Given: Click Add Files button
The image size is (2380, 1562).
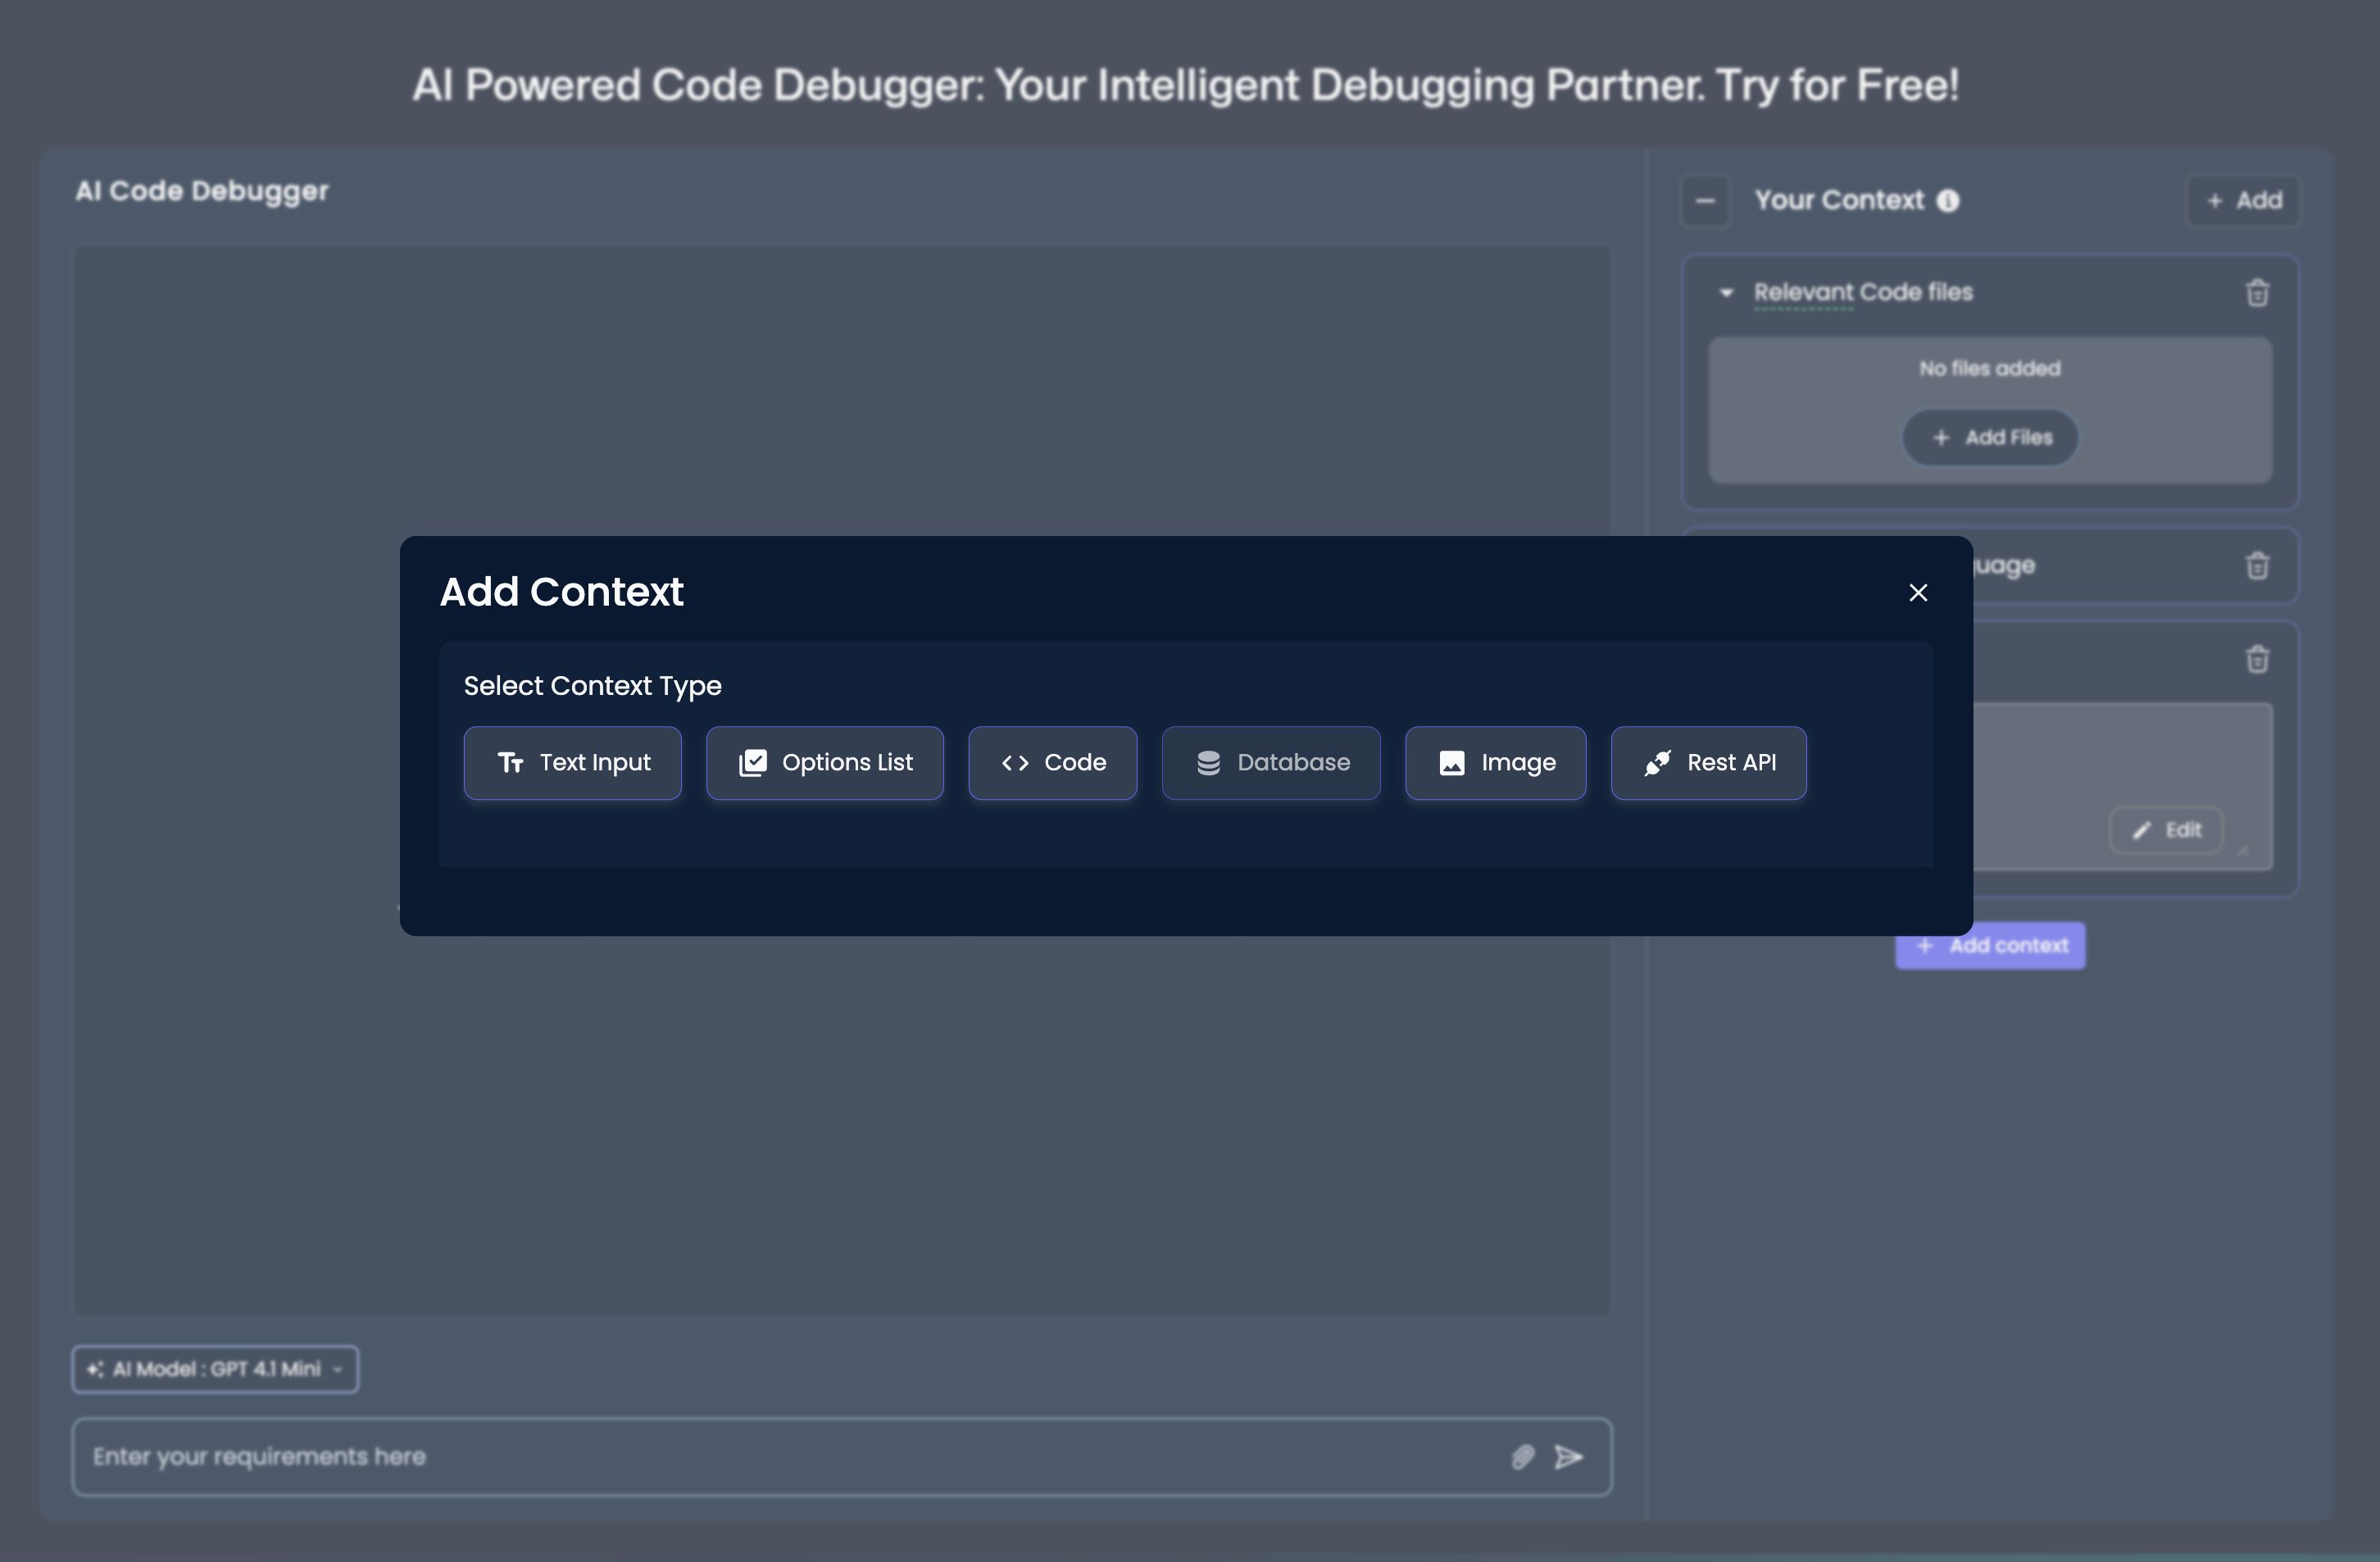Looking at the screenshot, I should click(1990, 438).
